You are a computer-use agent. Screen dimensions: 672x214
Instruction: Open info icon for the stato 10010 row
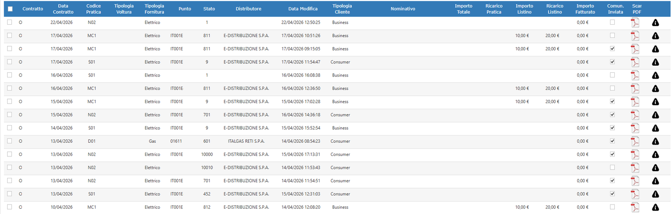(655, 168)
